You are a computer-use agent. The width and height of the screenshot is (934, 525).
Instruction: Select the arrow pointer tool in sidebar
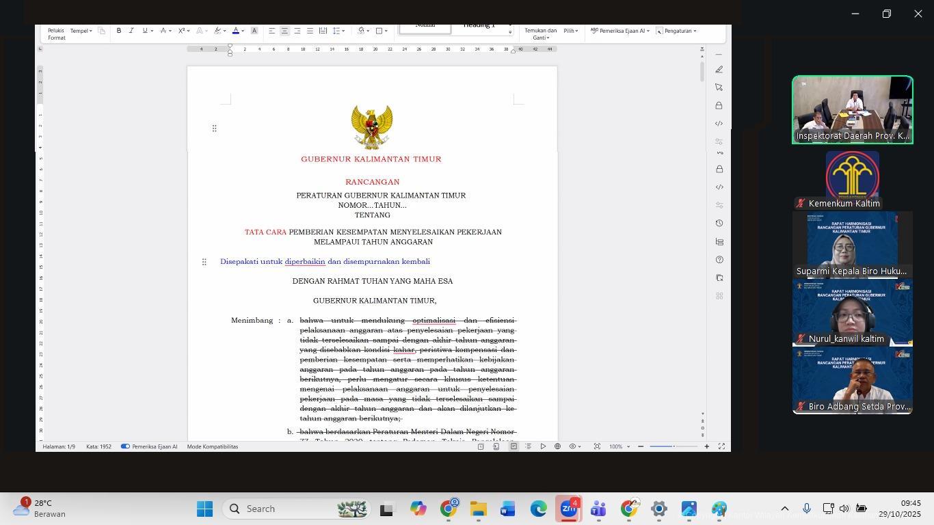point(719,87)
